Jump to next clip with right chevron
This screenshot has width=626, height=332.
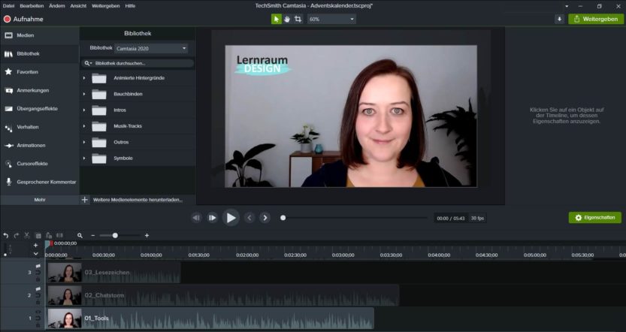click(x=265, y=218)
